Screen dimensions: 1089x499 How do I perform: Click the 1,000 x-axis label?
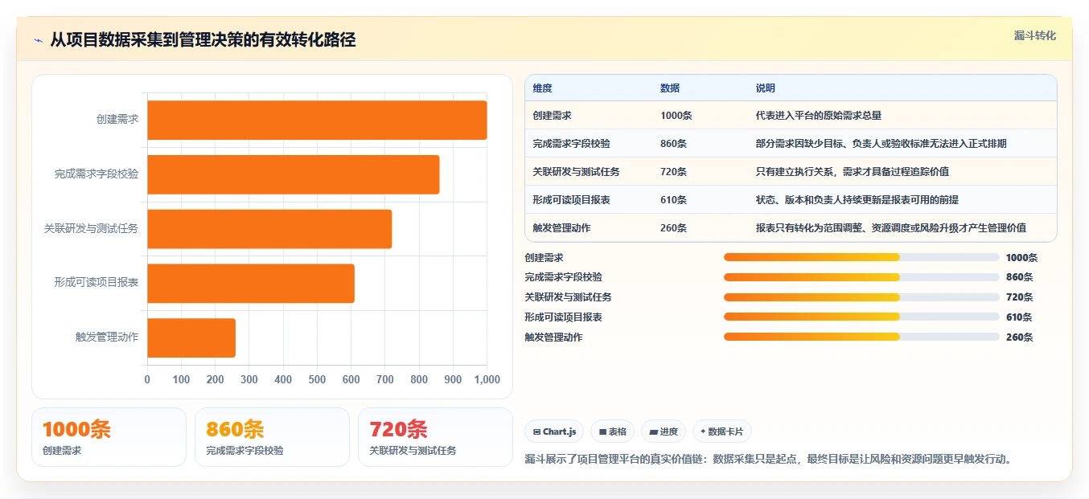(x=487, y=379)
